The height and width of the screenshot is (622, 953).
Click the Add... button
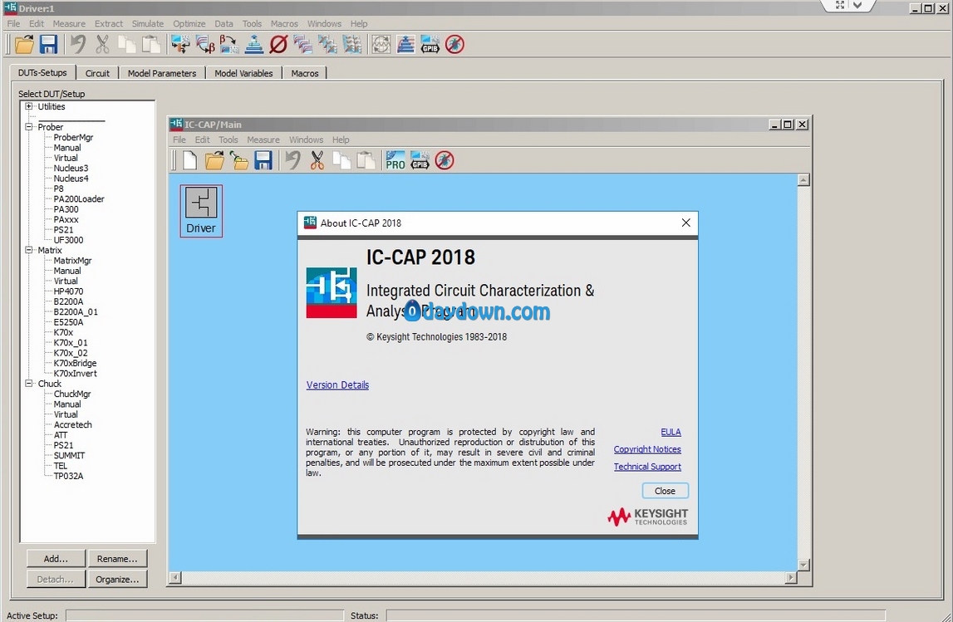[56, 559]
